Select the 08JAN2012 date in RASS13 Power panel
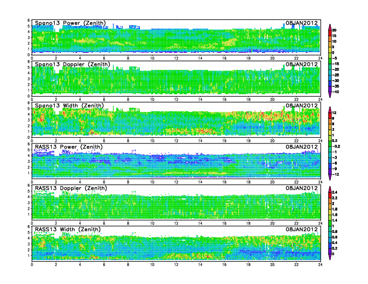 302,147
